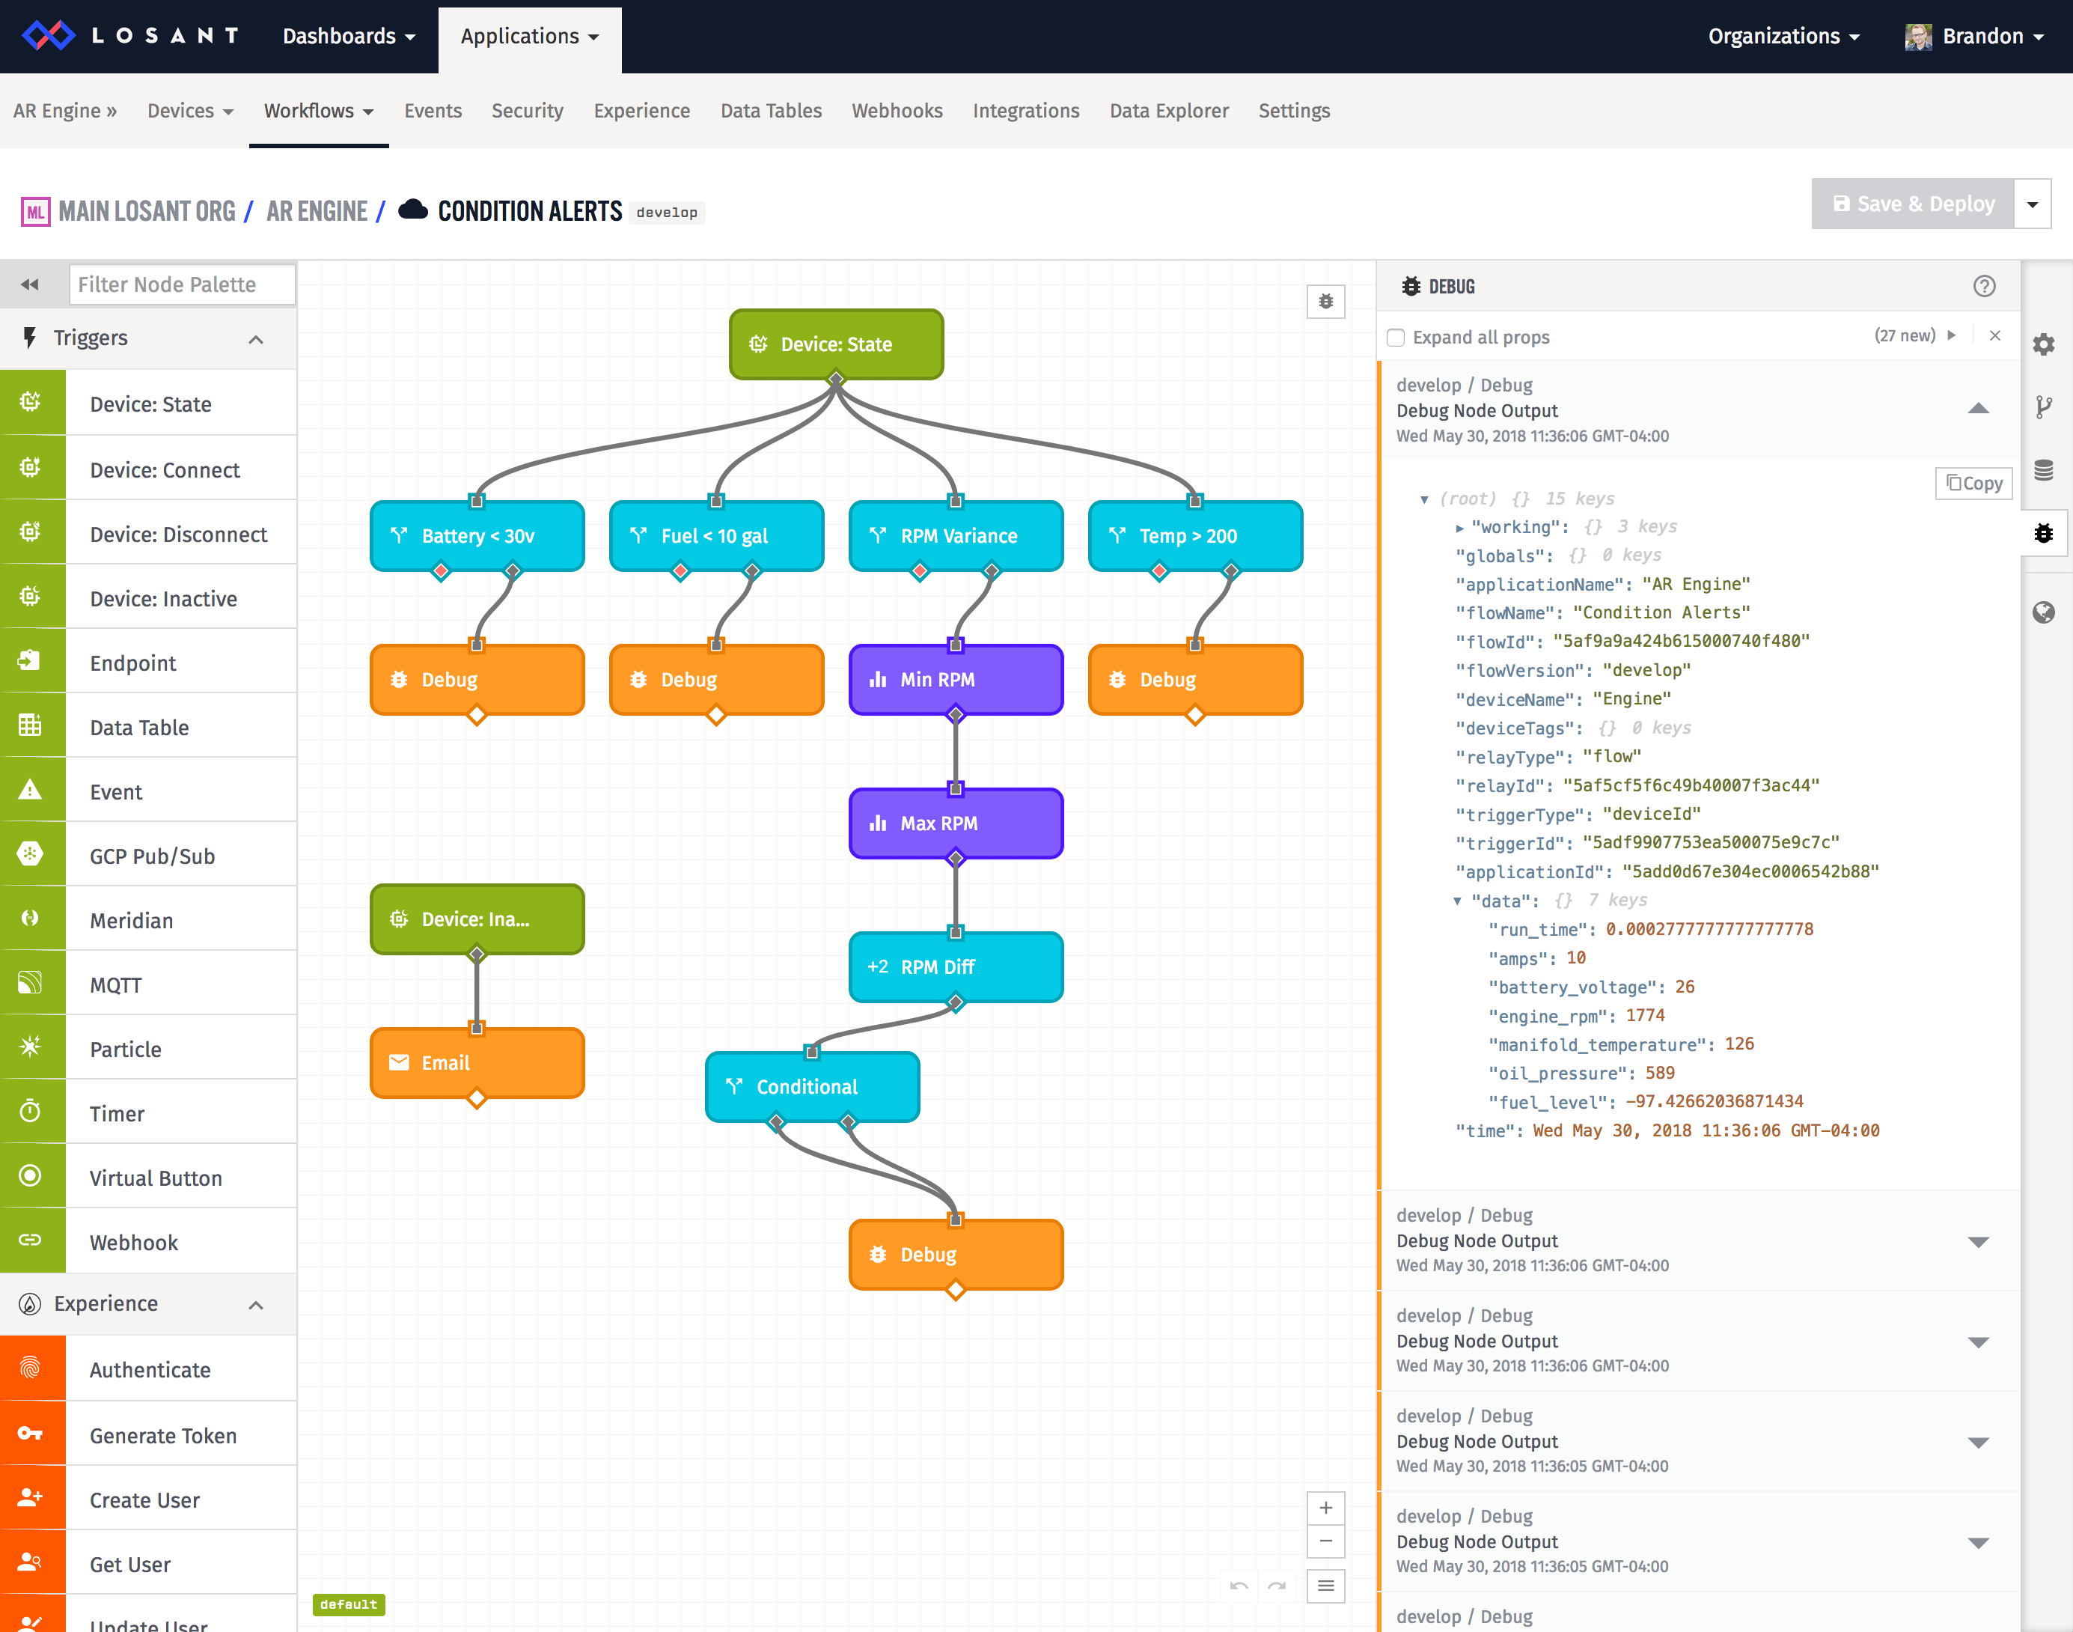2073x1632 pixels.
Task: Click the Copy button in debug output
Action: coord(1973,484)
